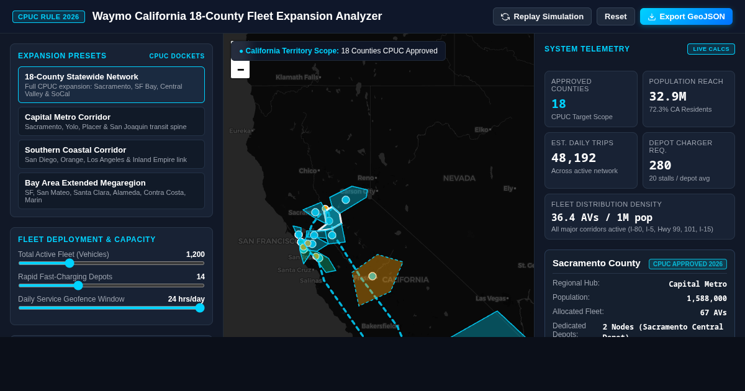Select the Bay Area Extended Megaregion preset
This screenshot has height=391, width=745.
click(x=111, y=191)
